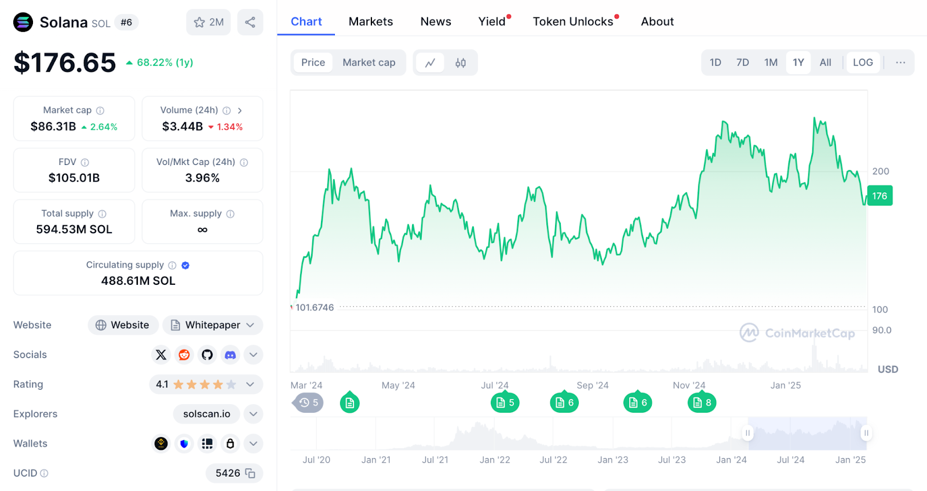Screen dimensions: 927x491
Task: Open Solana's Reddit social link
Action: (184, 355)
